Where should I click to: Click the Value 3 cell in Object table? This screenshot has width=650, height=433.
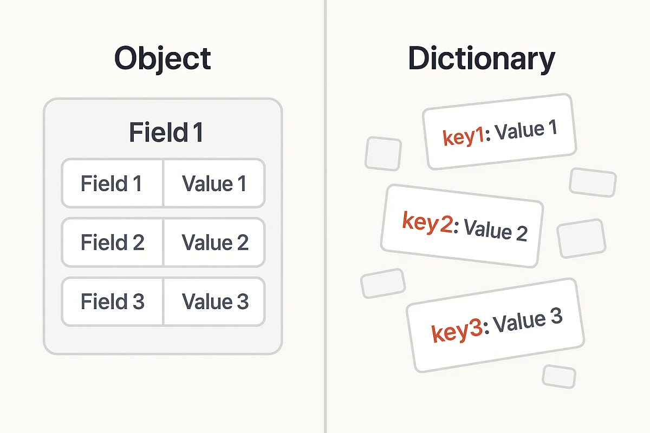tap(214, 301)
